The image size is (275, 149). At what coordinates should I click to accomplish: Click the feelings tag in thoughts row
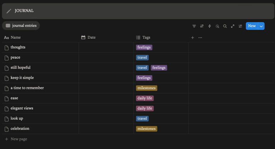[x=144, y=47]
